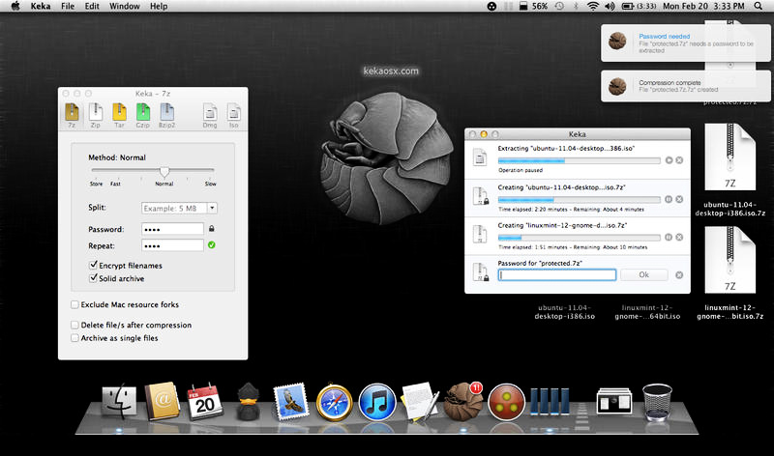Select ubuntu-11.04-desktop-i386.iso.7z desktop file
This screenshot has height=456, width=774.
pos(730,170)
